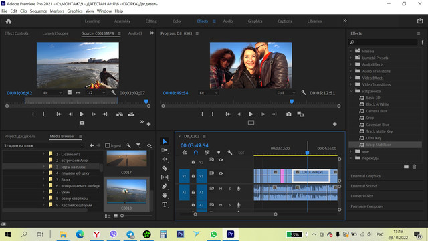Open the Essential Graphics panel
The height and width of the screenshot is (241, 428).
[366, 176]
